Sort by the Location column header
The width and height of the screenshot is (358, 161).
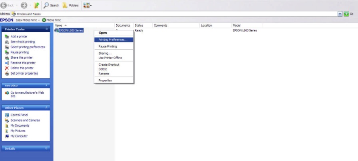tap(215, 26)
